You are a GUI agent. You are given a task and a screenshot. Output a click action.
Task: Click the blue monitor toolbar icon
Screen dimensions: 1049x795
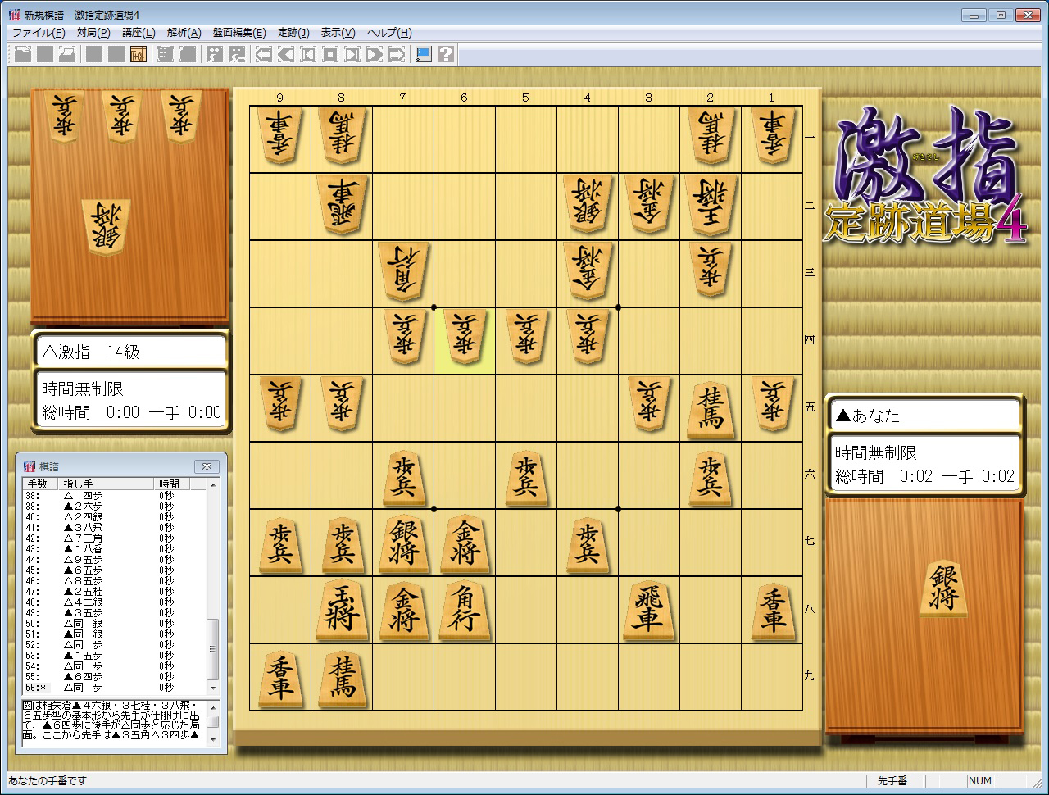click(424, 55)
